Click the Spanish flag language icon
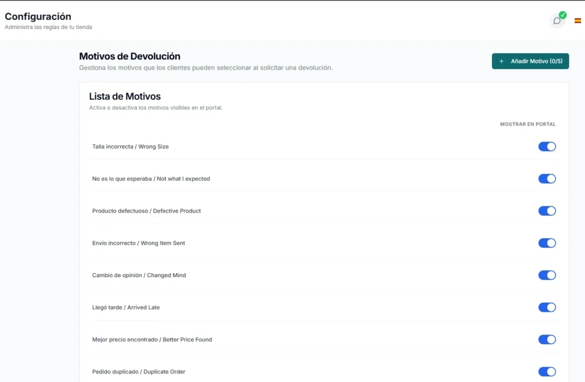 point(578,21)
